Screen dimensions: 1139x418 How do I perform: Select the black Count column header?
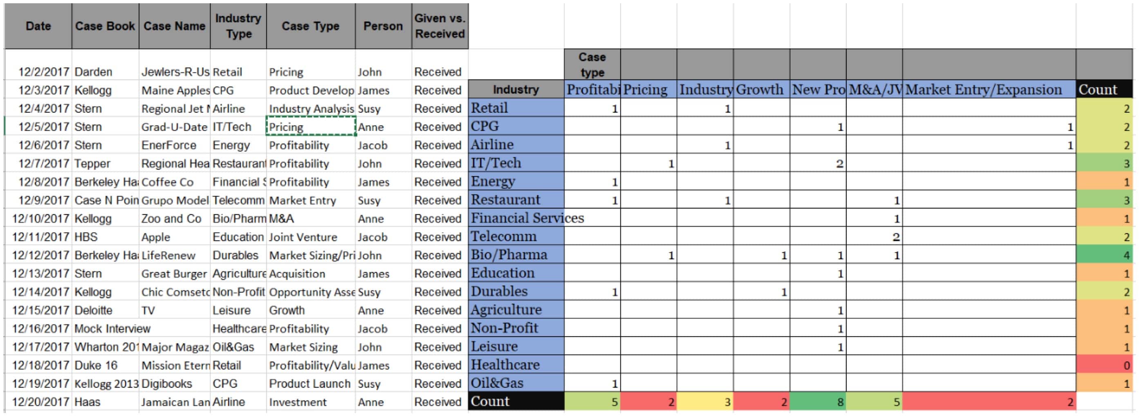1103,90
